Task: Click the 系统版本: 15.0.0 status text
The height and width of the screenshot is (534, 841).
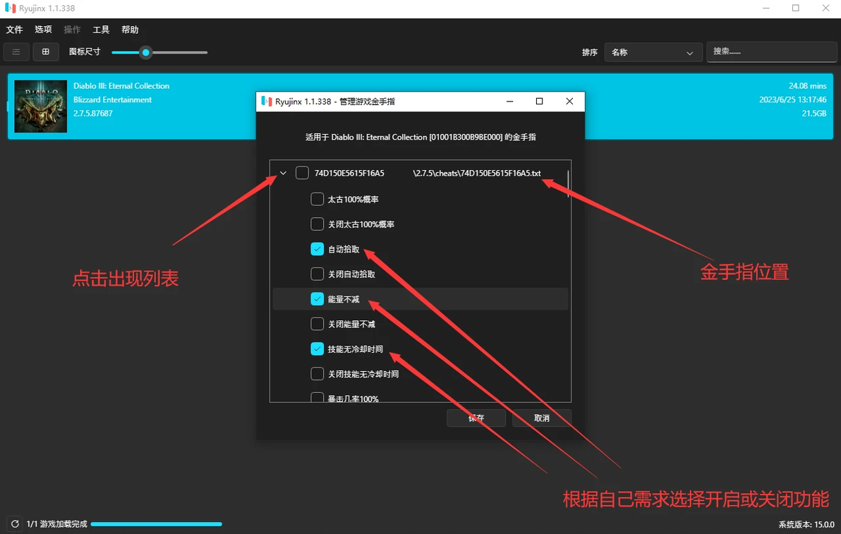Action: [x=806, y=524]
